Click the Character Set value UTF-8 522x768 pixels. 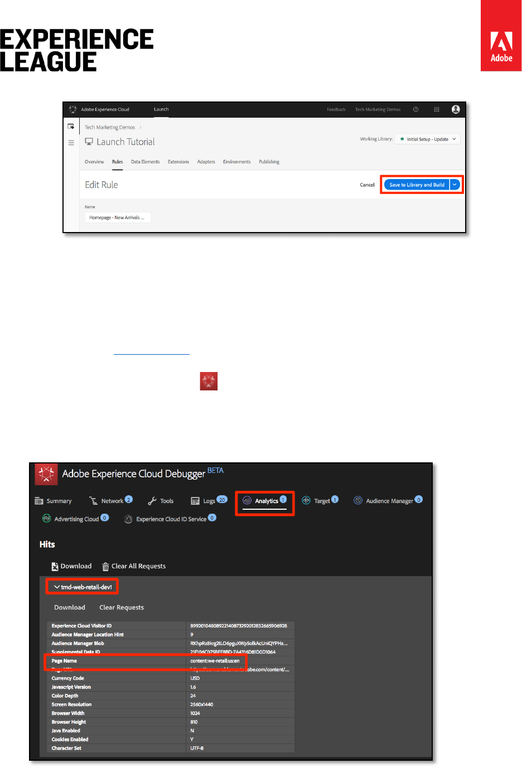pyautogui.click(x=197, y=748)
